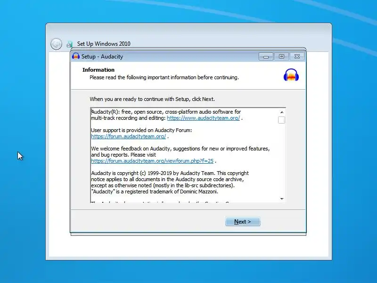Click 'Please read the following important information' text
The image size is (377, 283).
click(164, 77)
